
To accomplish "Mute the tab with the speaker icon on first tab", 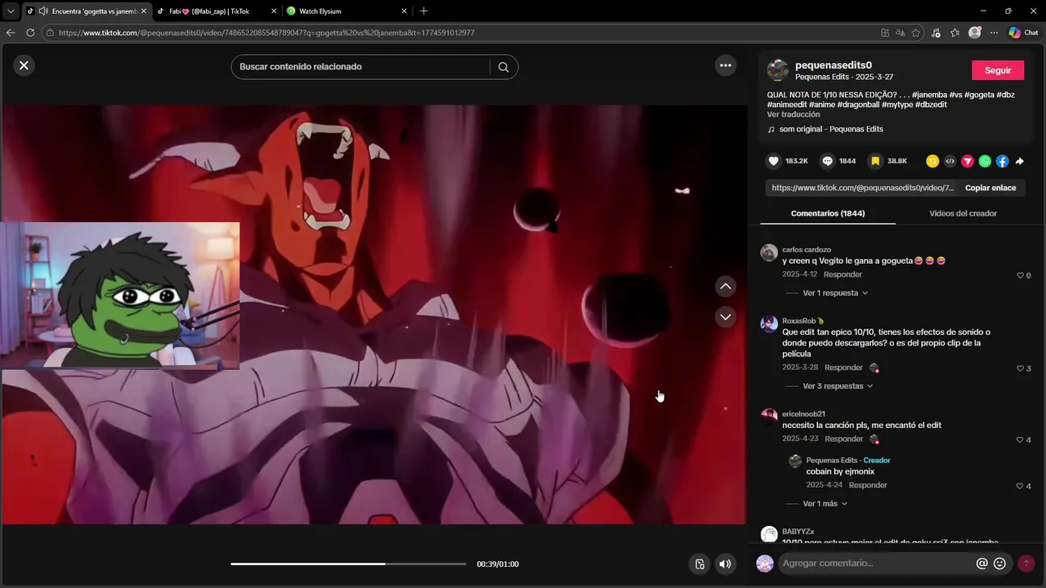I will [x=42, y=11].
